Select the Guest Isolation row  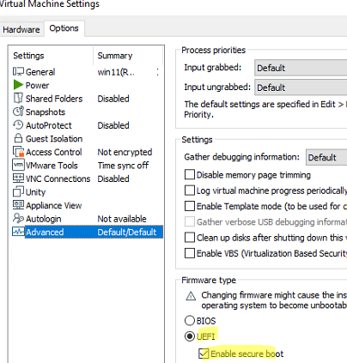coord(88,138)
